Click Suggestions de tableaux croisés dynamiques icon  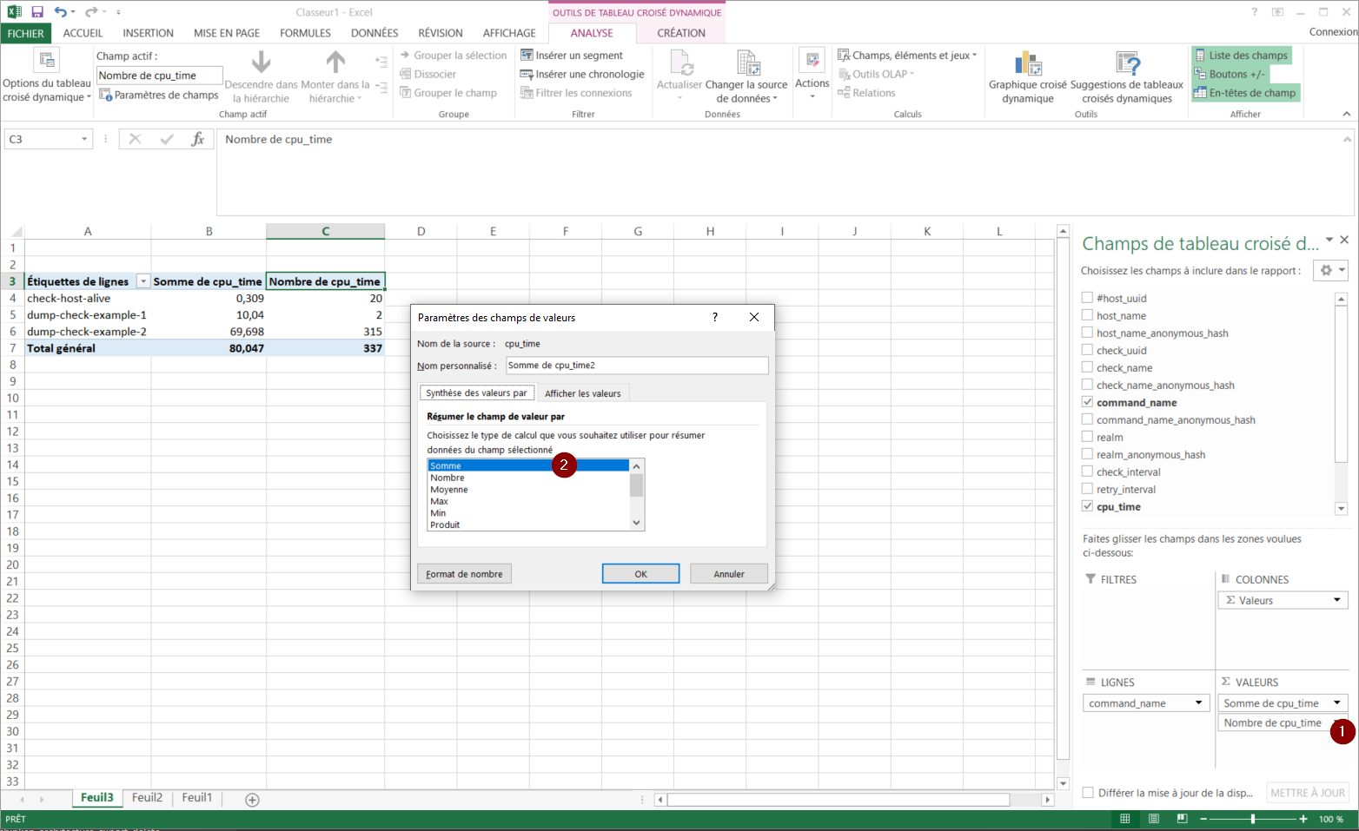tap(1127, 64)
